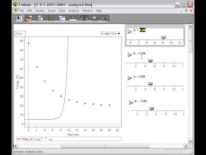The image size is (206, 155).
Task: Click the a slider thumb at 5
Action: (150, 84)
